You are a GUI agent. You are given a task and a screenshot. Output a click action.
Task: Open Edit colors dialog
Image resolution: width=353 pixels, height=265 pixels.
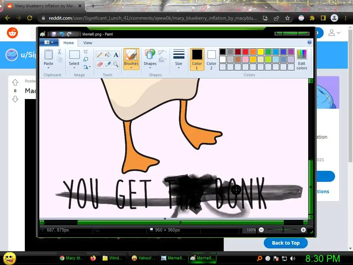[x=302, y=59]
